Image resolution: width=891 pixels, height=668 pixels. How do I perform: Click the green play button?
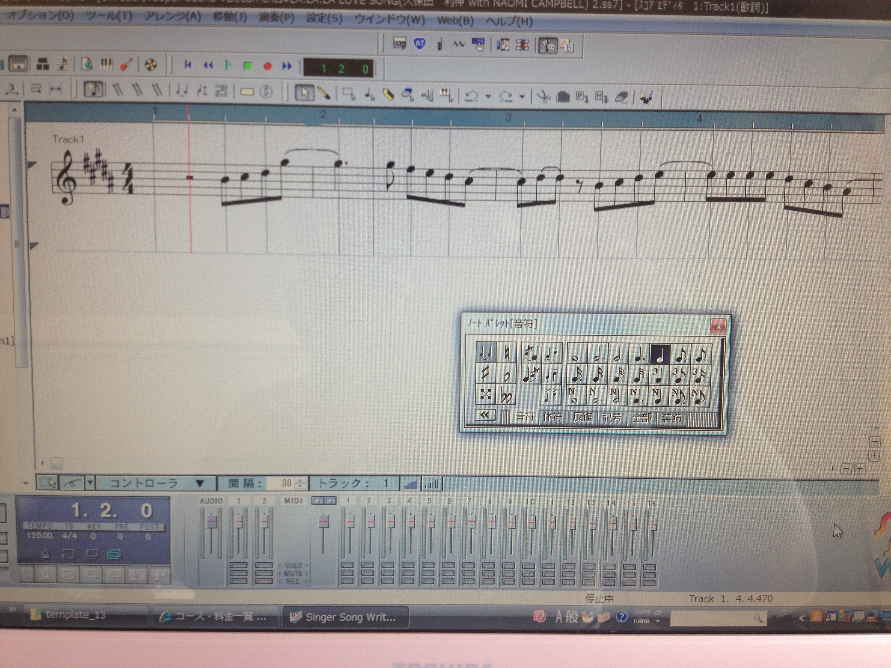pos(228,65)
